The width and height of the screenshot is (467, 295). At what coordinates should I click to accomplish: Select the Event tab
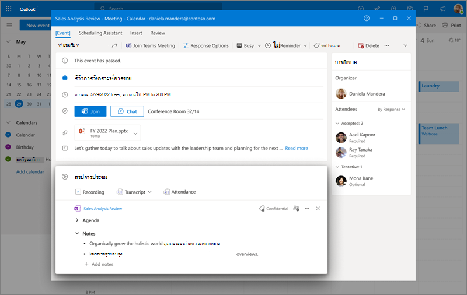tap(63, 33)
